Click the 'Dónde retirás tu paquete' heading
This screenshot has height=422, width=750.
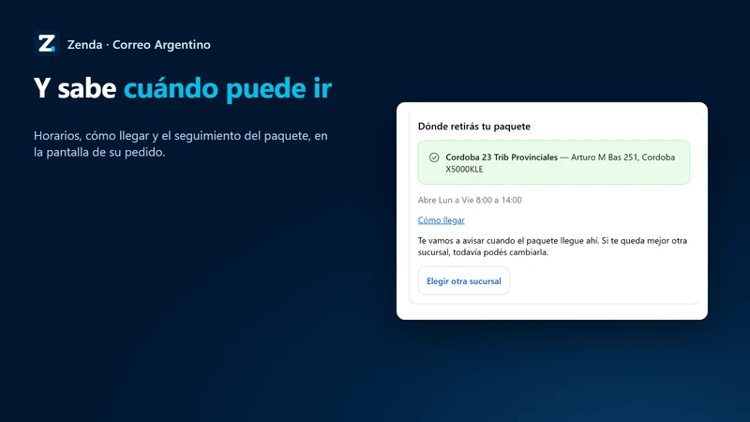(474, 127)
